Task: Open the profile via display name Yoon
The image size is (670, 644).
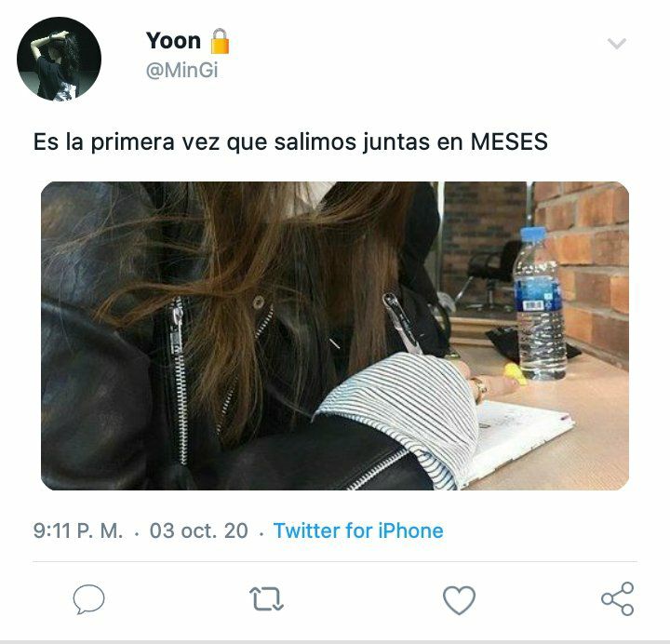Action: pos(173,41)
